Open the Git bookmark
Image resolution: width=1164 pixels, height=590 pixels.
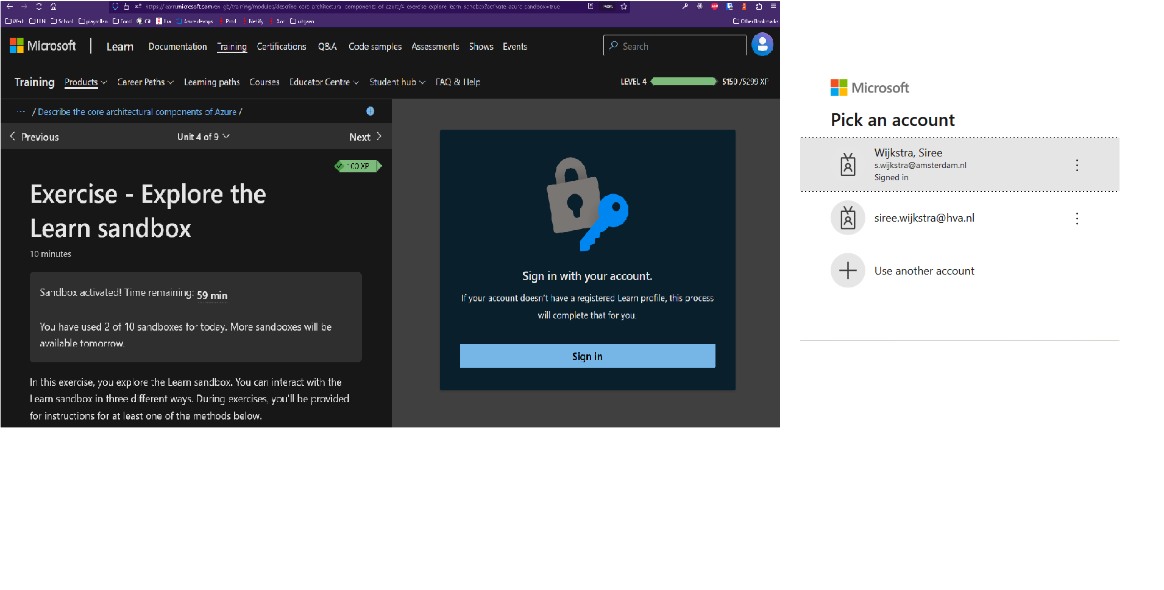point(144,21)
